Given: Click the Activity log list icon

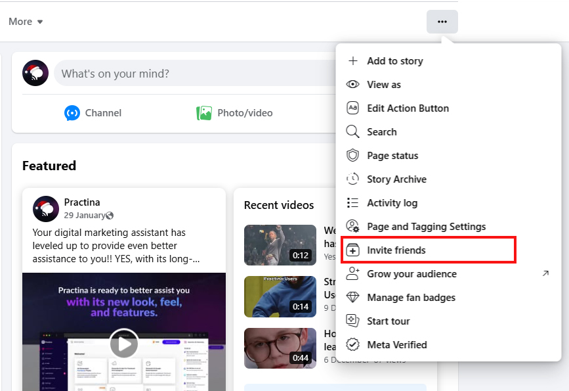Looking at the screenshot, I should point(353,203).
